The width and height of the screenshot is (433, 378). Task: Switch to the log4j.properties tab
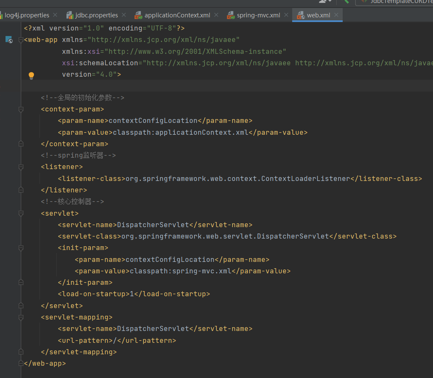point(27,15)
